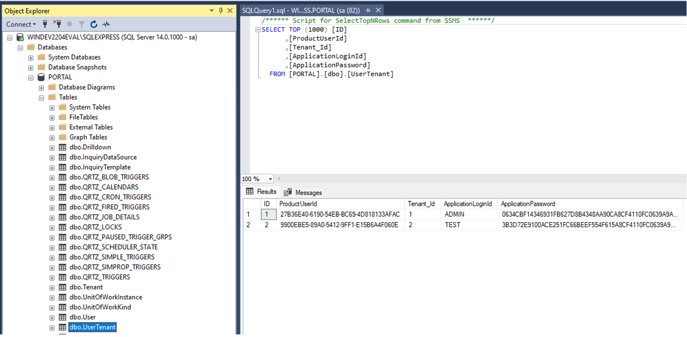The height and width of the screenshot is (337, 687).
Task: Refresh the Object Explorer tree
Action: (x=94, y=24)
